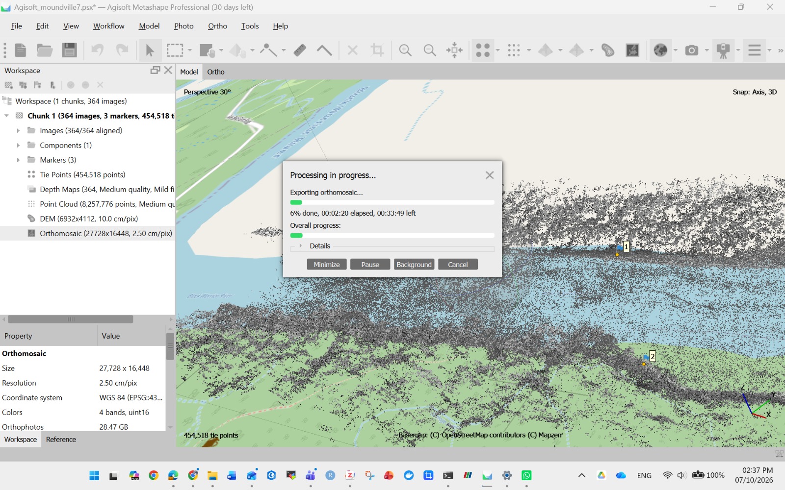Expand the Images (364/364 aligned) folder

pyautogui.click(x=18, y=131)
